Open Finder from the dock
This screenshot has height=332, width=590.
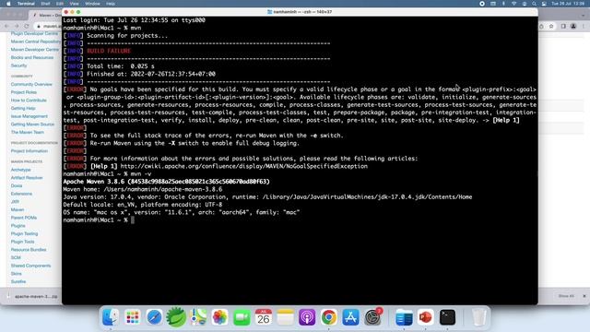[x=111, y=317]
